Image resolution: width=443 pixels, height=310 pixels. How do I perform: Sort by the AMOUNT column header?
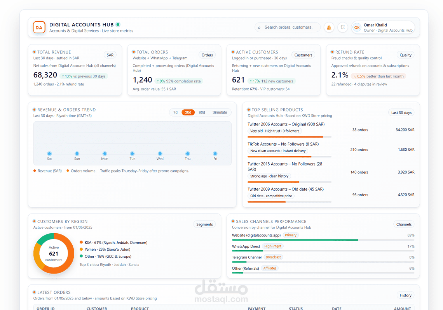coord(402,308)
